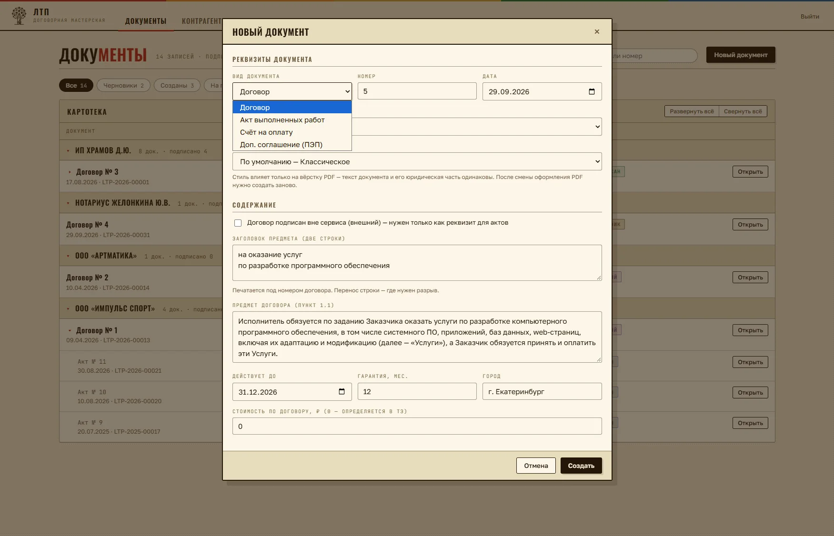Open Договор № 4 with Открыть button
Image resolution: width=834 pixels, height=536 pixels.
[x=750, y=225]
